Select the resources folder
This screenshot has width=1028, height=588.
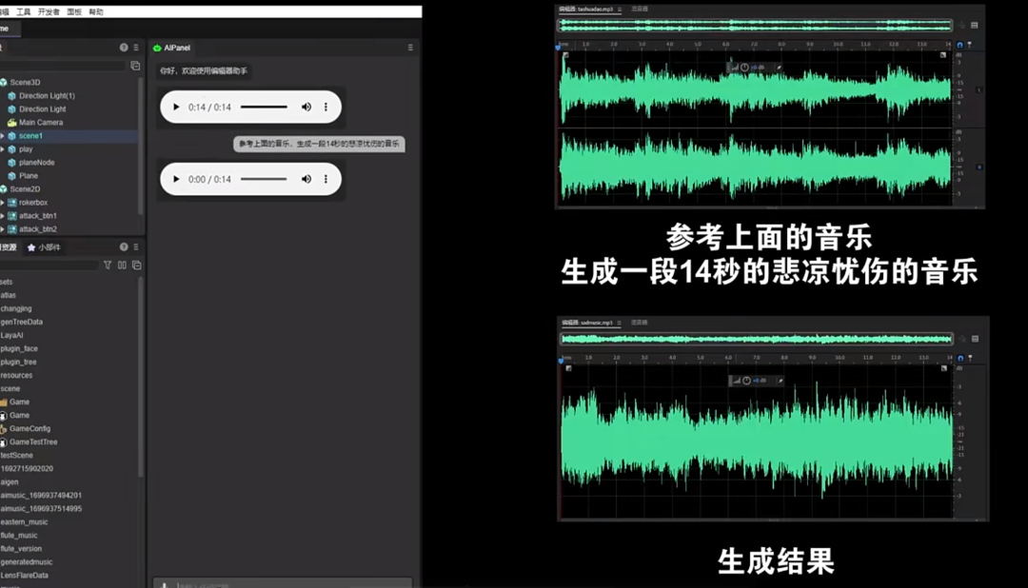coord(16,375)
